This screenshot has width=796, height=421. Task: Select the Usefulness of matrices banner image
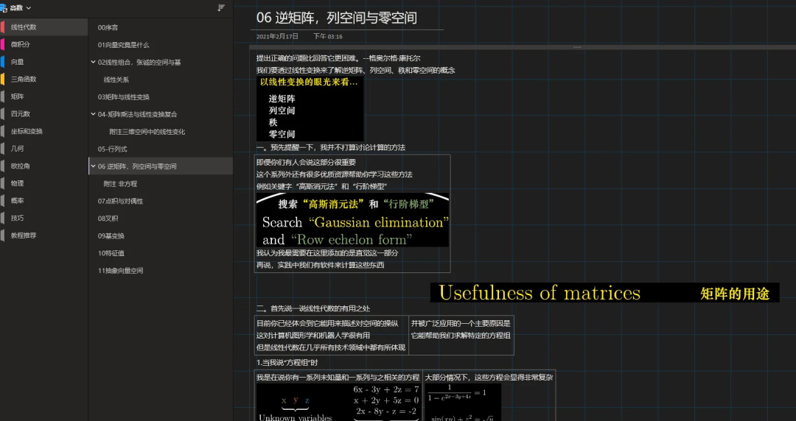(x=604, y=293)
